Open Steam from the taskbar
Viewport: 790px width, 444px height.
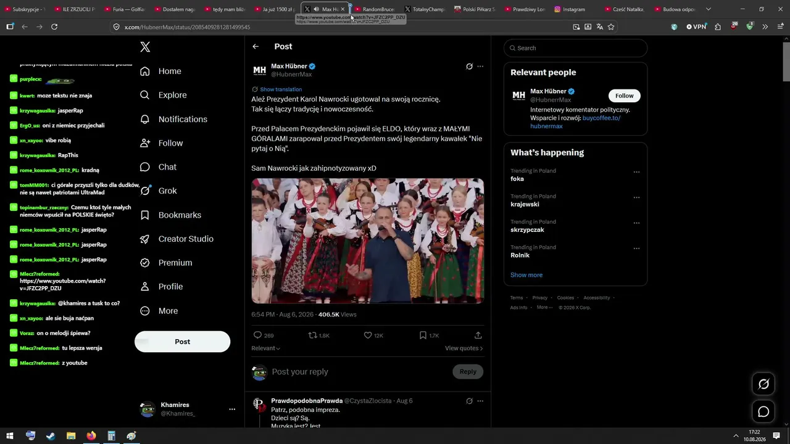[x=51, y=435]
